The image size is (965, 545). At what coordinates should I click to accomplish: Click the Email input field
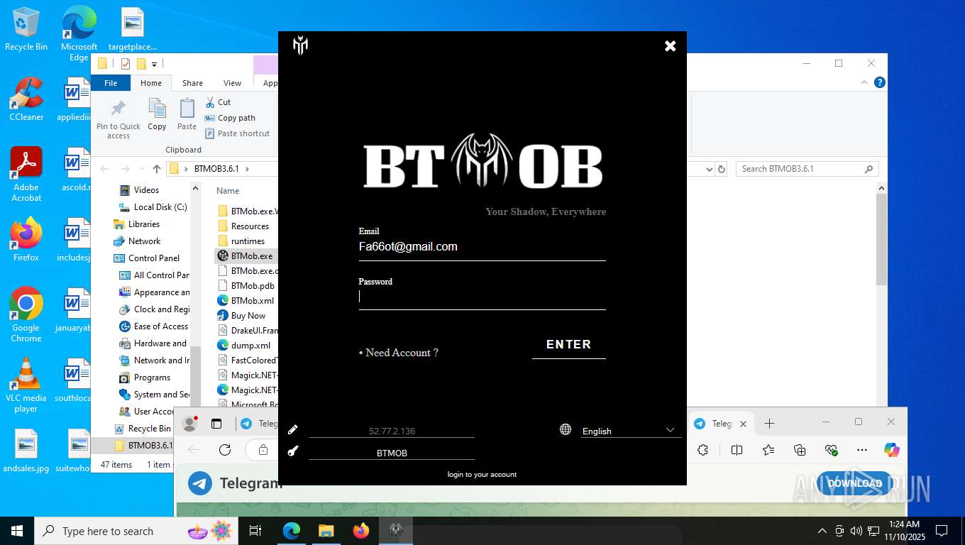click(482, 247)
